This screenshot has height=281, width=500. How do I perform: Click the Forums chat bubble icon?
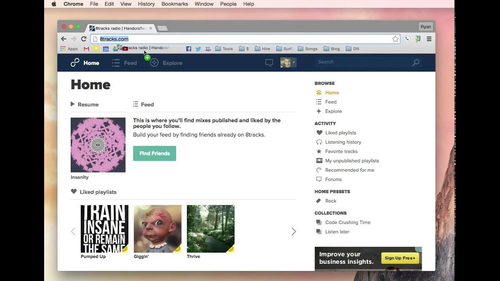(x=319, y=180)
